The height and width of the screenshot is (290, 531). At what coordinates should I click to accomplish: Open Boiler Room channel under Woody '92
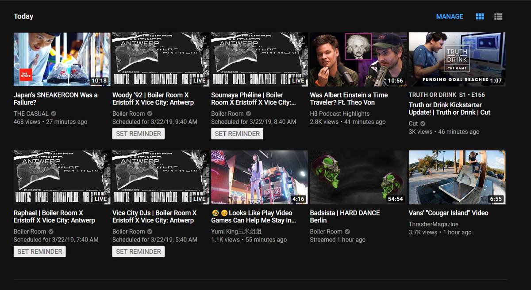[x=129, y=113]
